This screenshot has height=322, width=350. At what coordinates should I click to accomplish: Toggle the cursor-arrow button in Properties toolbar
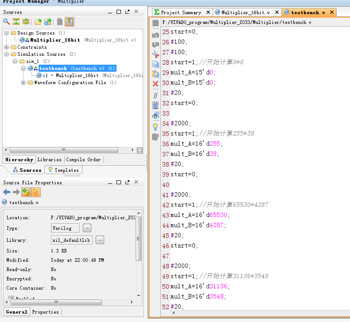[36, 192]
